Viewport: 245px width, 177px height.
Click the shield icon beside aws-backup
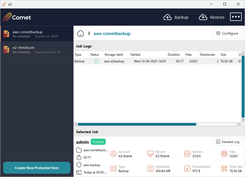79,165
